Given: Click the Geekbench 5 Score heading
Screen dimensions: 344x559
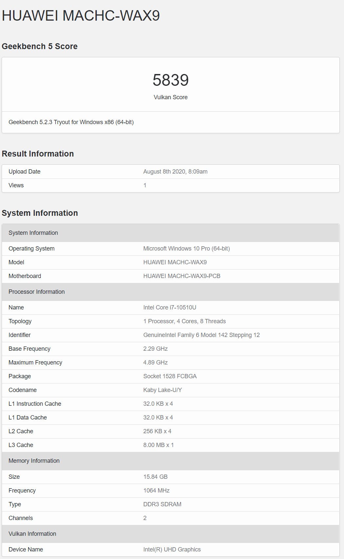Looking at the screenshot, I should pos(40,46).
